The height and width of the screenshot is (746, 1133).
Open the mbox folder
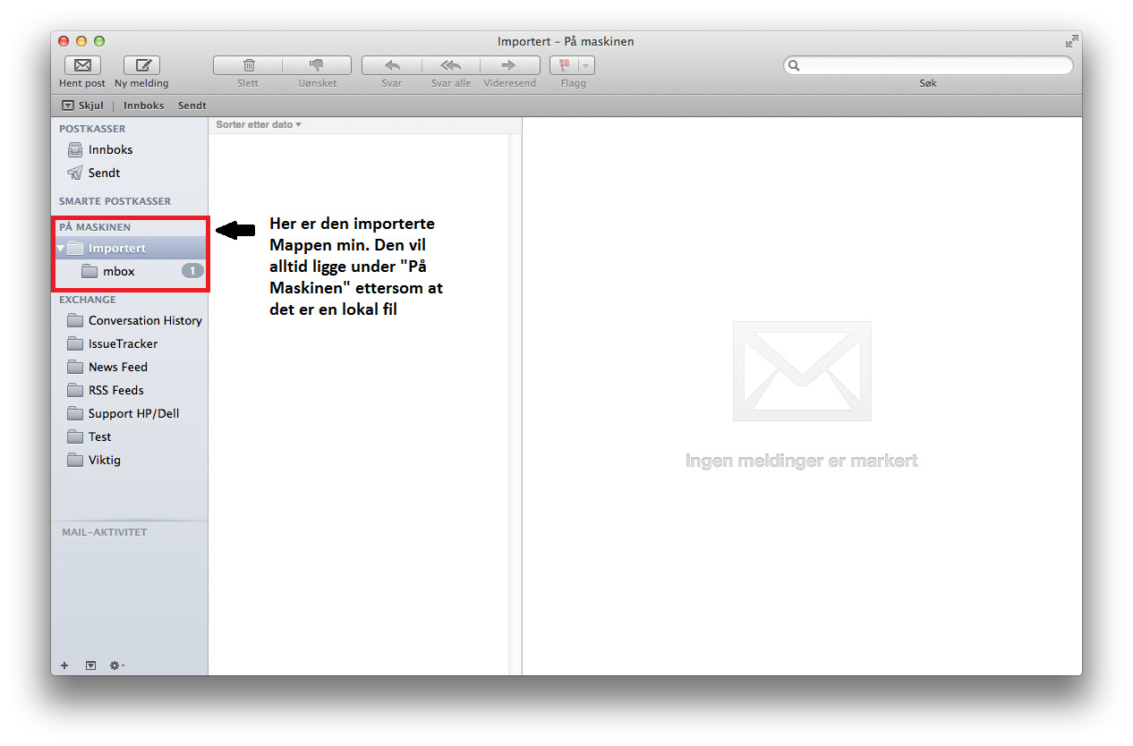[118, 271]
